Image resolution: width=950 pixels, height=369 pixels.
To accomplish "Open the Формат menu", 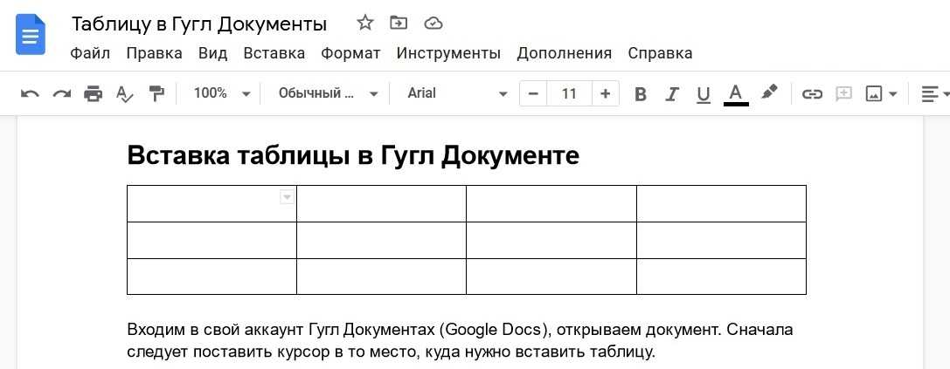I will pos(350,53).
